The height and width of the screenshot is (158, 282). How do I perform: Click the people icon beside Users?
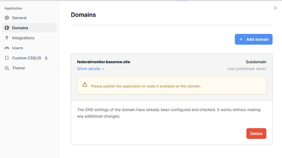(x=7, y=48)
